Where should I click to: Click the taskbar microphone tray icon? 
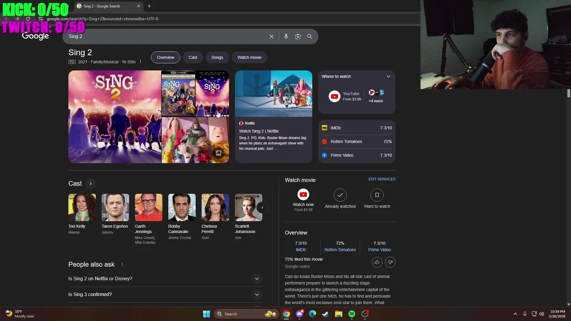pyautogui.click(x=525, y=314)
